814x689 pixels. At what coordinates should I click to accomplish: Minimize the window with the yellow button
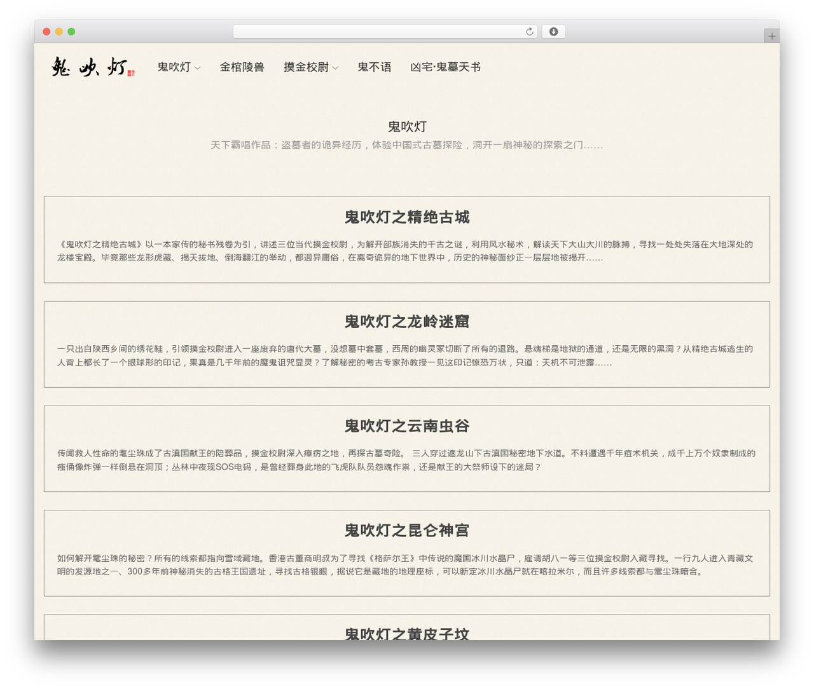coord(59,32)
